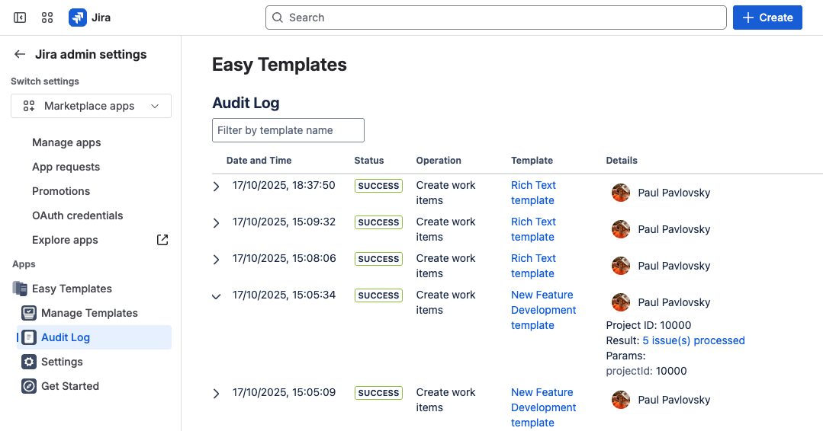Focus the Filter by template name field

[x=288, y=130]
